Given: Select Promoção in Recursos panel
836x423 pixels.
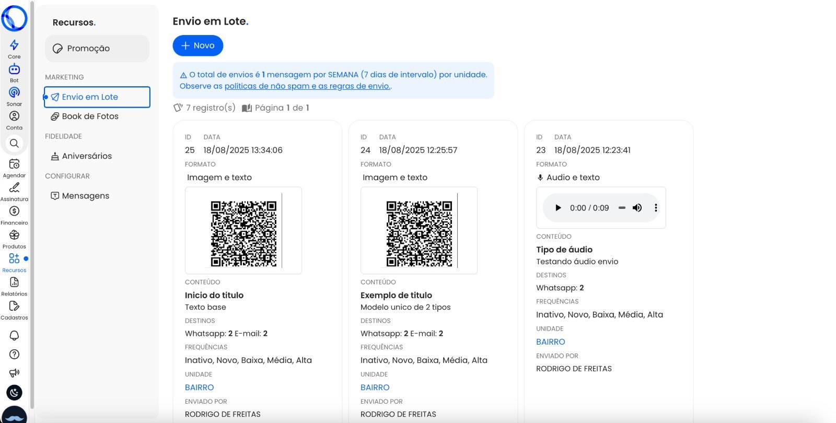Looking at the screenshot, I should (97, 49).
